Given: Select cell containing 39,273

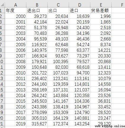Looking at the screenshot, I should [37, 16].
